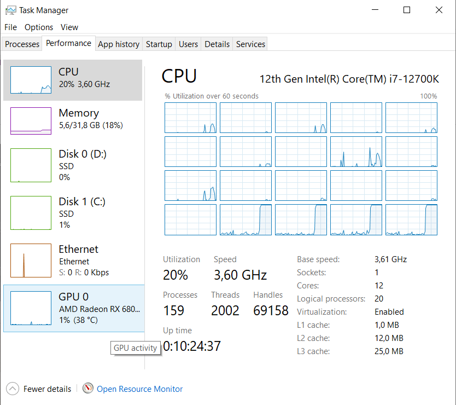The width and height of the screenshot is (456, 405).
Task: Select the CPU mini graph thumbnail in sidebar
Action: click(x=31, y=80)
